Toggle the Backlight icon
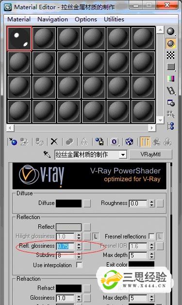This screenshot has width=182, height=305. (171, 43)
